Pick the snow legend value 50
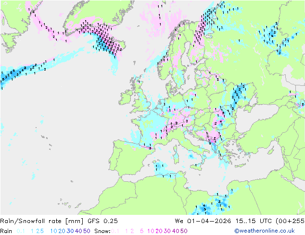The height and width of the screenshot is (235, 305). pyautogui.click(x=184, y=231)
